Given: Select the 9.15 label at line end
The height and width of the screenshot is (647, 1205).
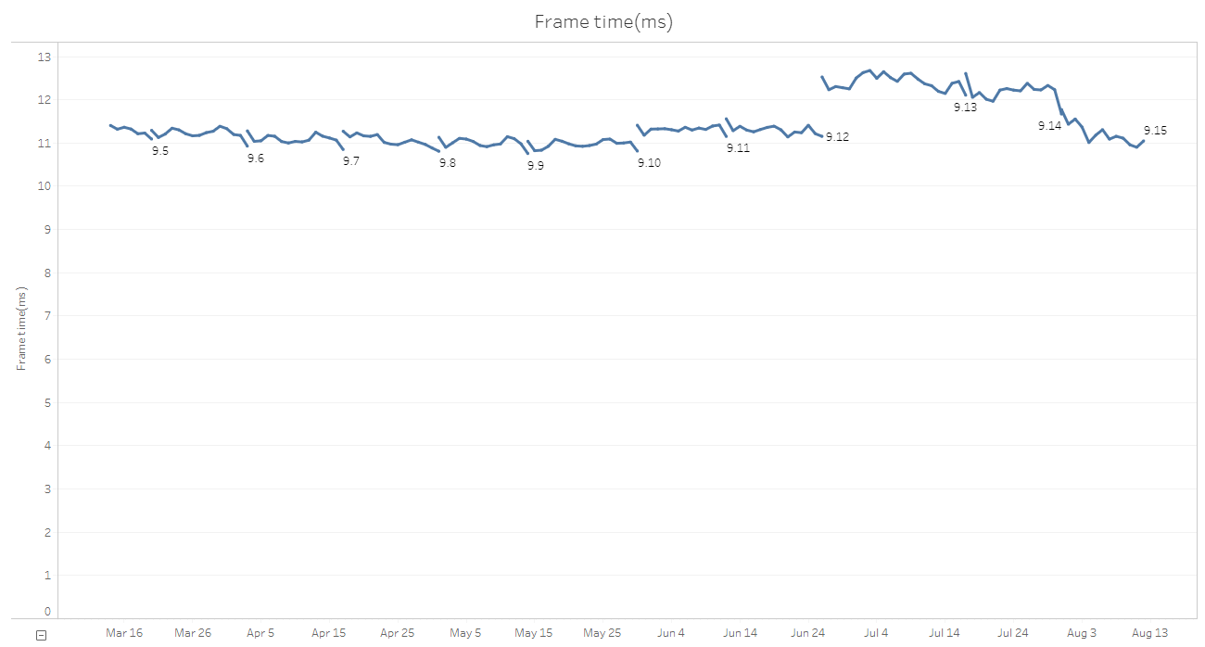Looking at the screenshot, I should pyautogui.click(x=1155, y=131).
